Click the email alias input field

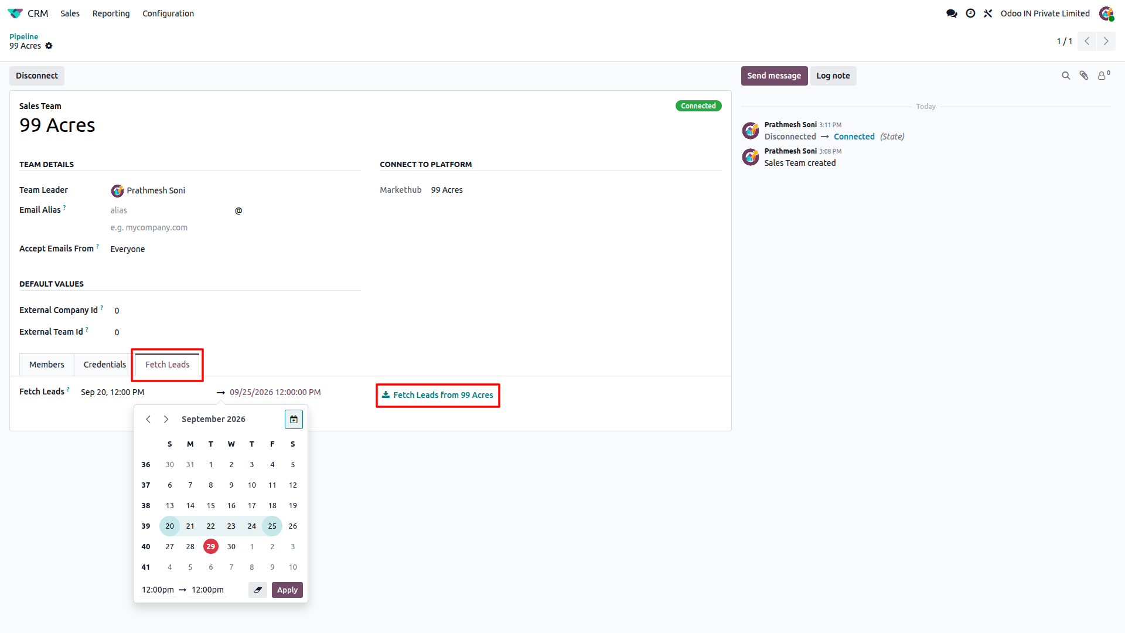tap(171, 210)
